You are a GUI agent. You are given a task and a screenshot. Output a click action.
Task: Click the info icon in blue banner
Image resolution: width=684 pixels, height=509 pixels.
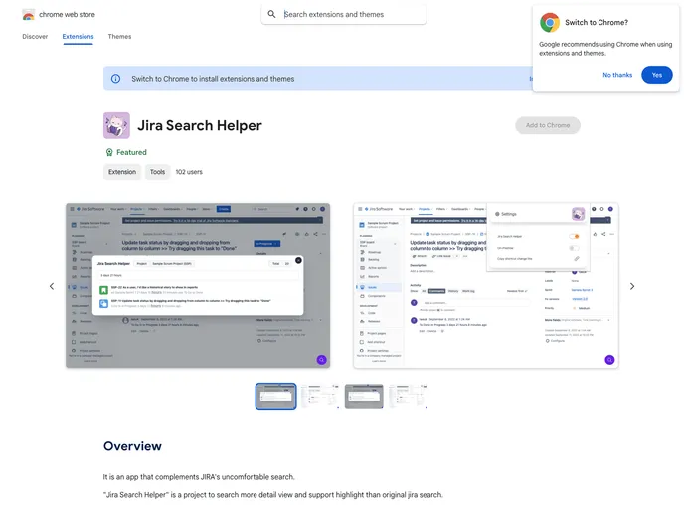click(115, 79)
